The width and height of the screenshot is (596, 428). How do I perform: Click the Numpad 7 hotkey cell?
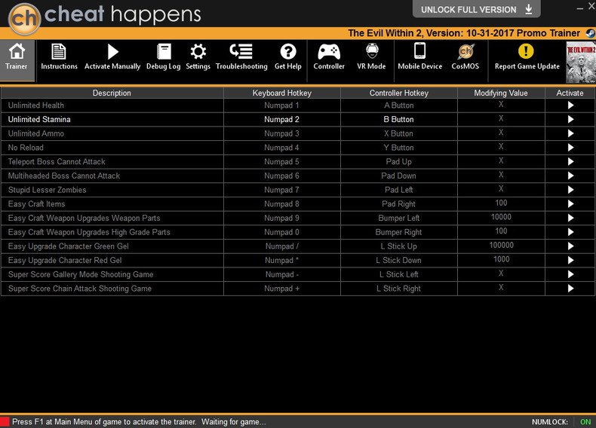281,190
